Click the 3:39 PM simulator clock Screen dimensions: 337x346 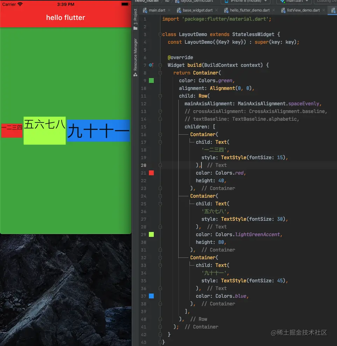pos(66,4)
